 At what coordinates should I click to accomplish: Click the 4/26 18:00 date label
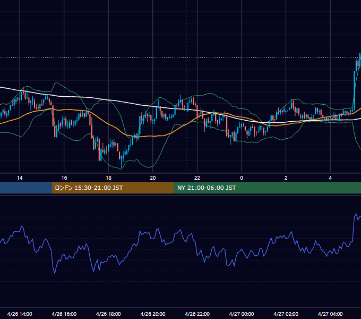108,314
